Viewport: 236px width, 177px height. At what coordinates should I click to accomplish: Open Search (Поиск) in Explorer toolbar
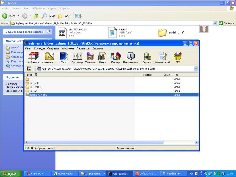pos(48,16)
